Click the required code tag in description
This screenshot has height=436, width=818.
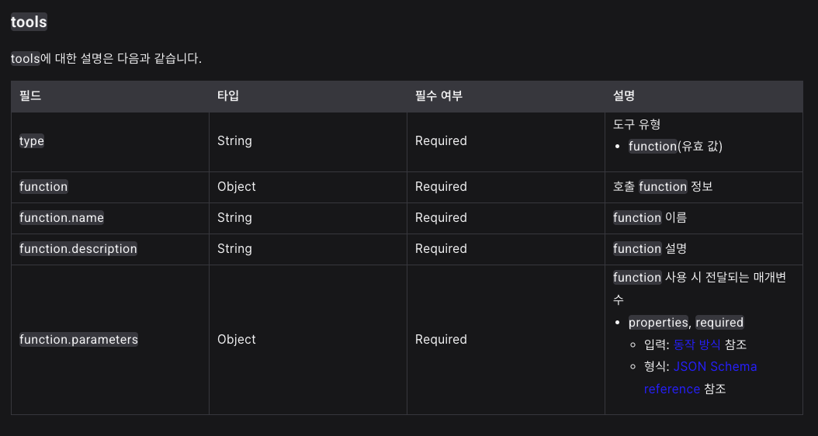719,322
